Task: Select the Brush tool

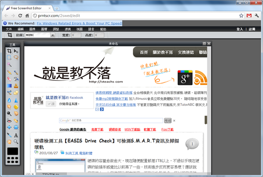Action: click(16, 72)
